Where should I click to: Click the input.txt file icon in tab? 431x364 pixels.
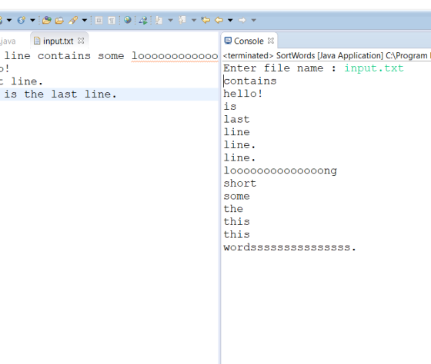37,41
